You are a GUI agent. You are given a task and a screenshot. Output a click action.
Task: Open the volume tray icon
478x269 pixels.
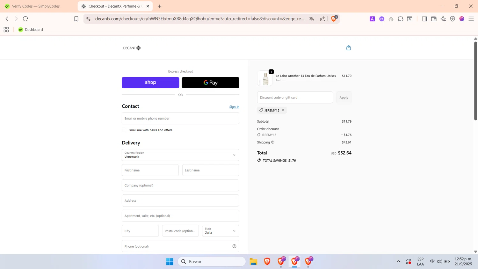coord(440,262)
